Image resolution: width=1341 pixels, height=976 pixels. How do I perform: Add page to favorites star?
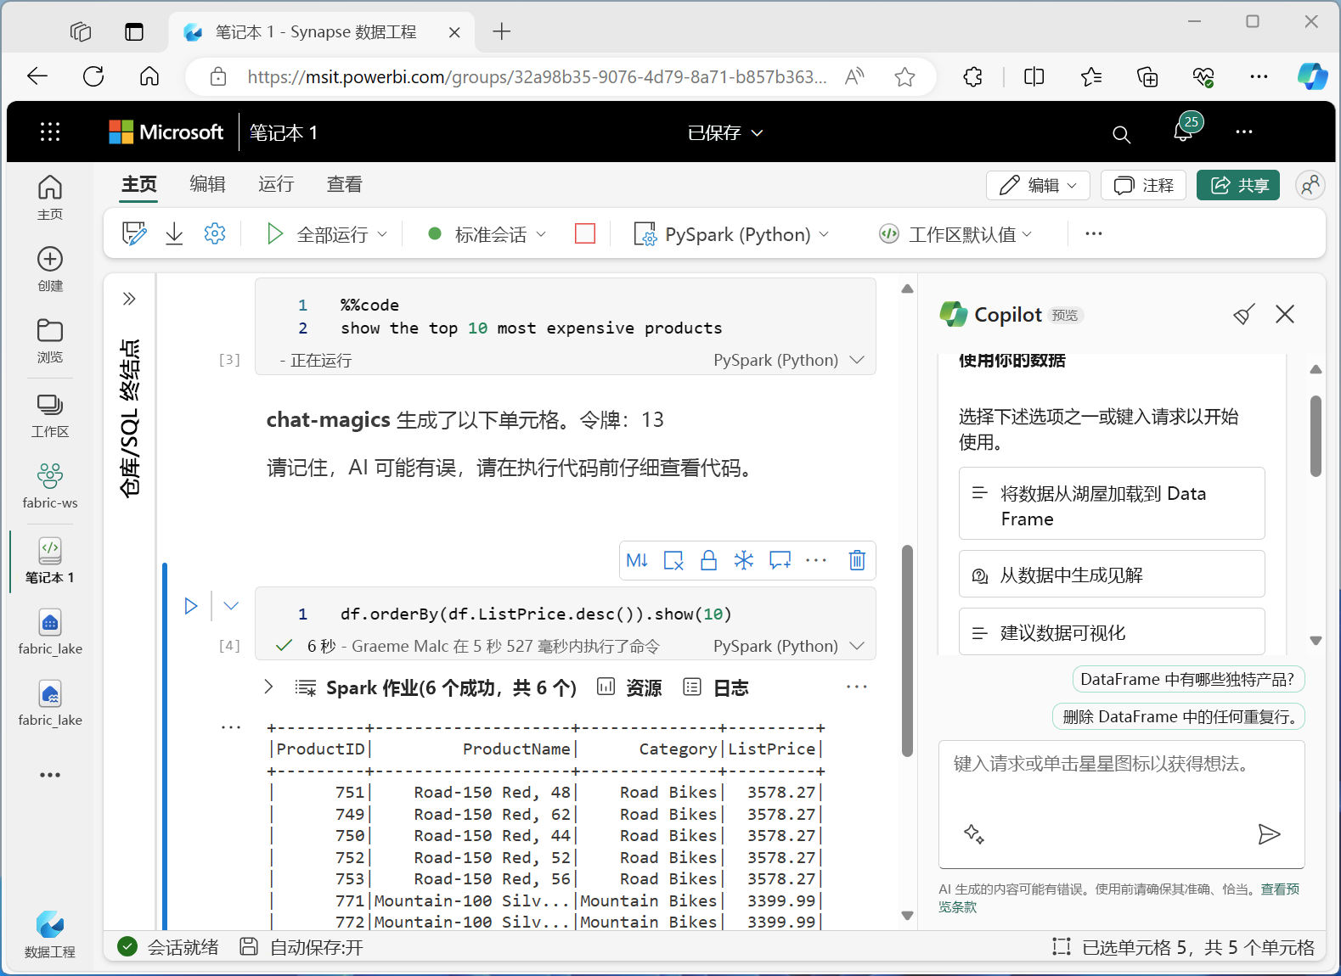click(x=904, y=77)
